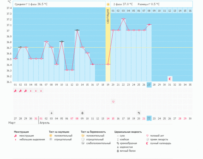Click the creamy mucus icon on April 20
The image size is (203, 159).
pyautogui.click(x=139, y=113)
